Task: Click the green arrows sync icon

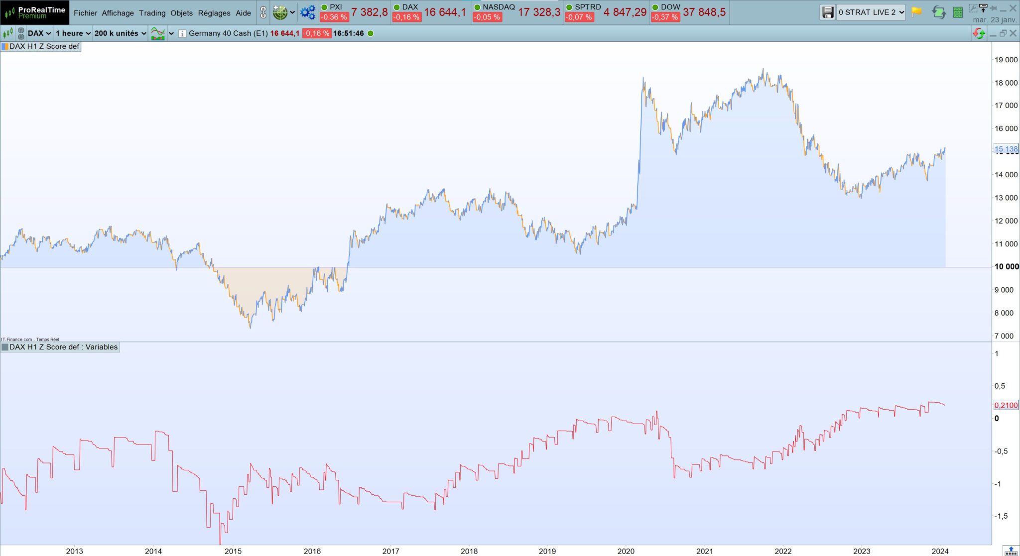Action: point(938,12)
